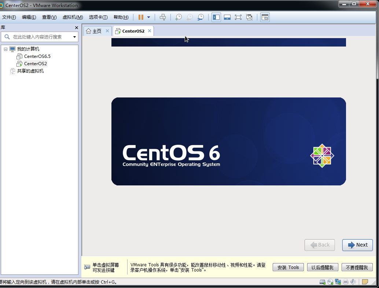Screen dimensions: 379x288
Task: Click the keyboard hint icon in info bar
Action: point(87,267)
